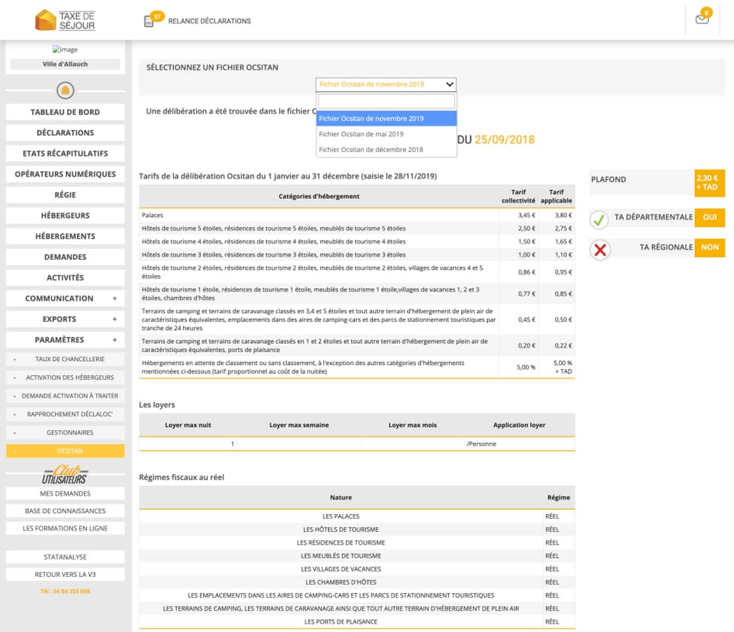Click Ville d'Allauch label

(x=65, y=64)
